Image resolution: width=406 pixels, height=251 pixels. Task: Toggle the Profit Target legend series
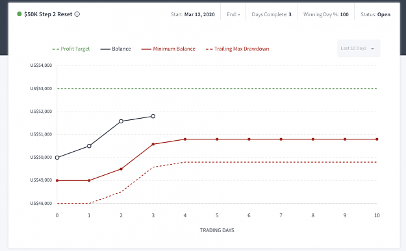(71, 49)
